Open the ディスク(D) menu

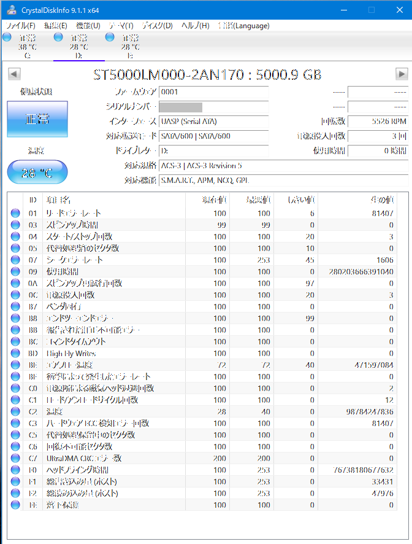[x=157, y=26]
